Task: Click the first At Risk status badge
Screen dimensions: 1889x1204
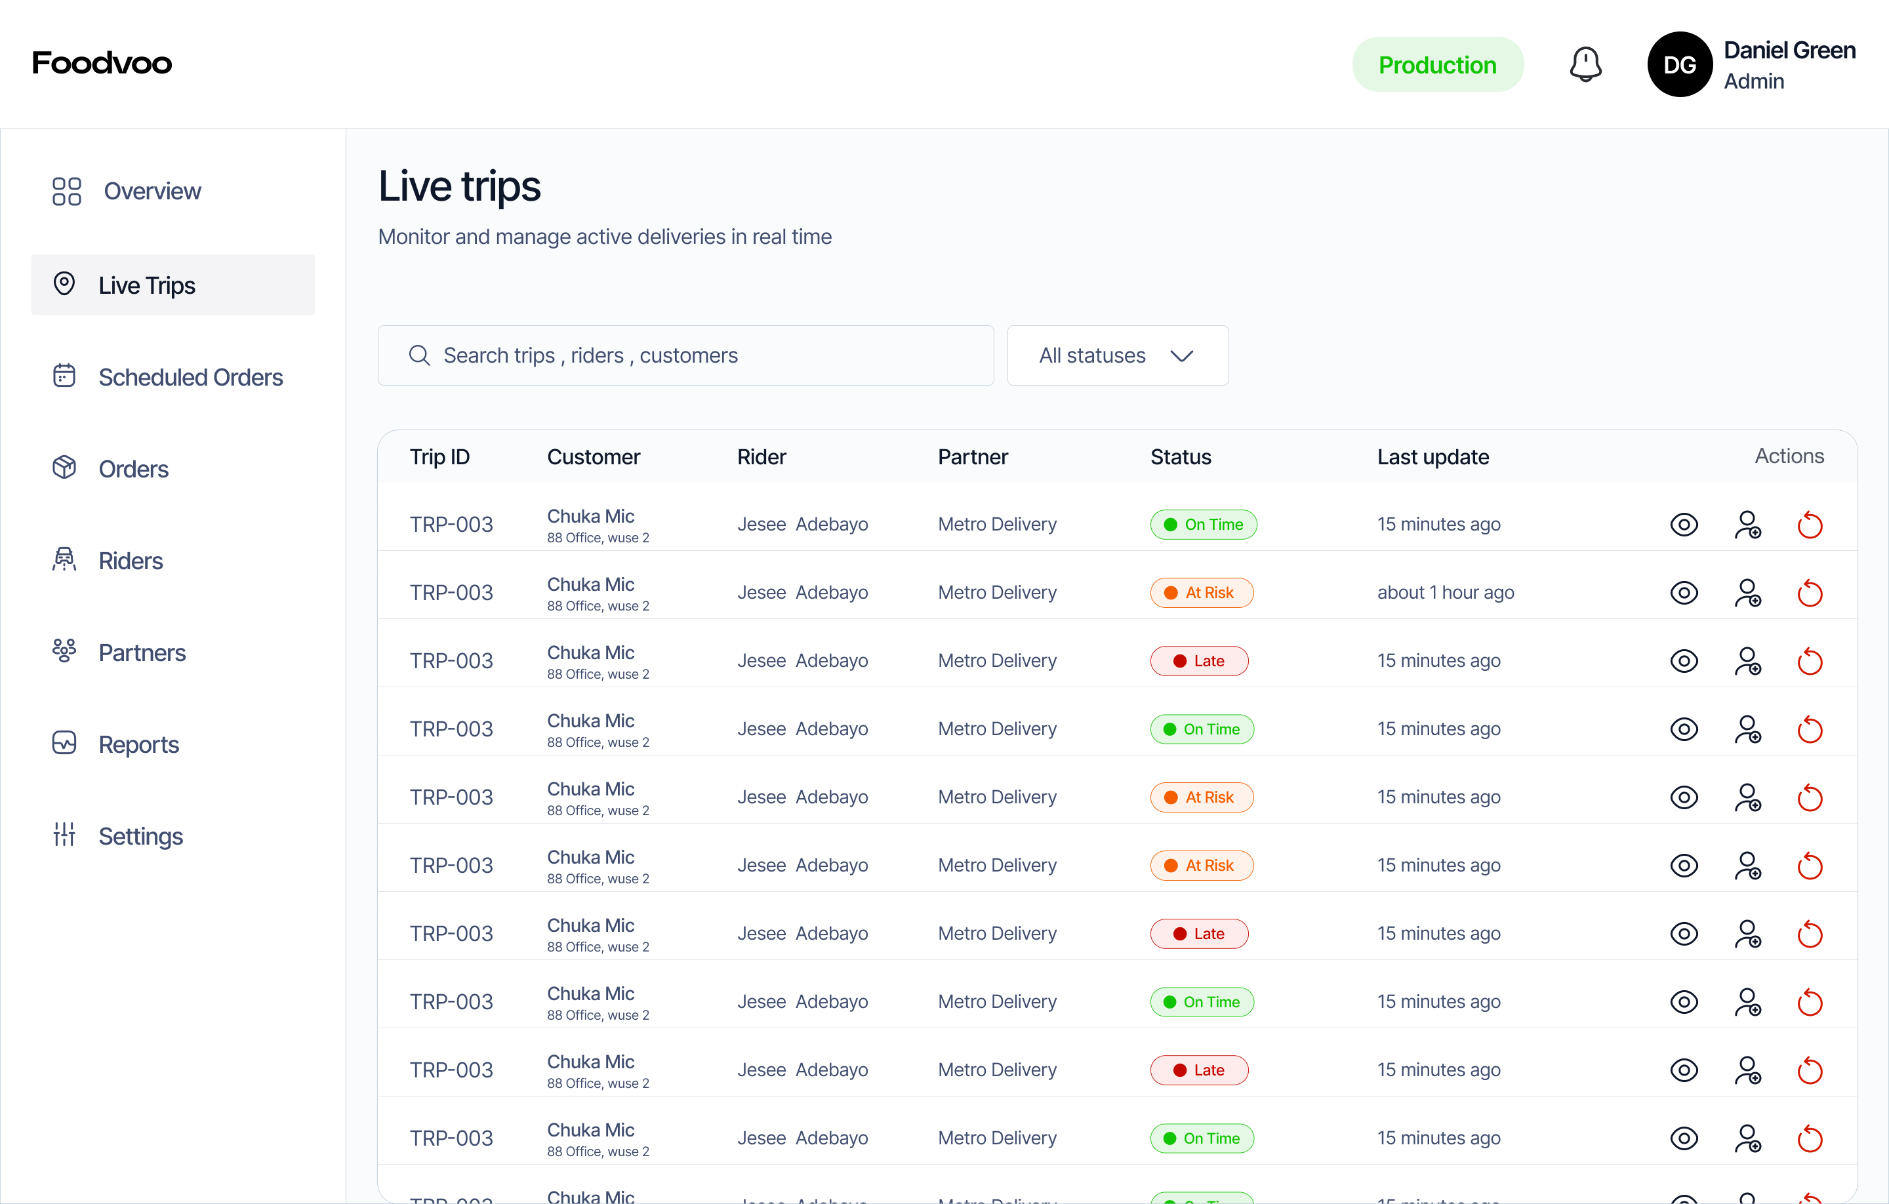Action: tap(1202, 592)
